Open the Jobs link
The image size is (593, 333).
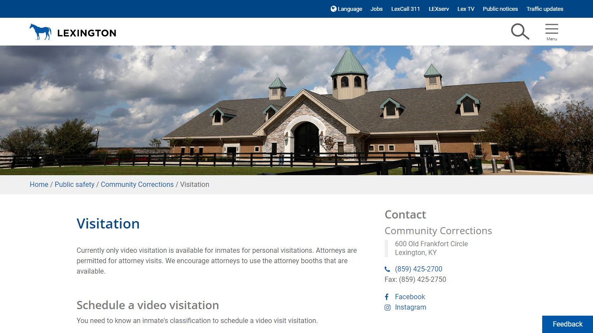(x=376, y=9)
